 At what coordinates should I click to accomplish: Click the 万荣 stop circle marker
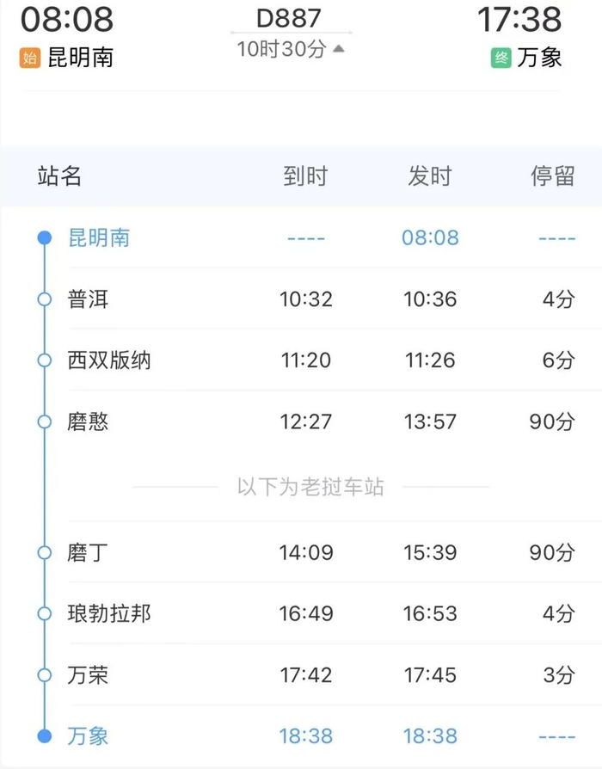tap(45, 676)
